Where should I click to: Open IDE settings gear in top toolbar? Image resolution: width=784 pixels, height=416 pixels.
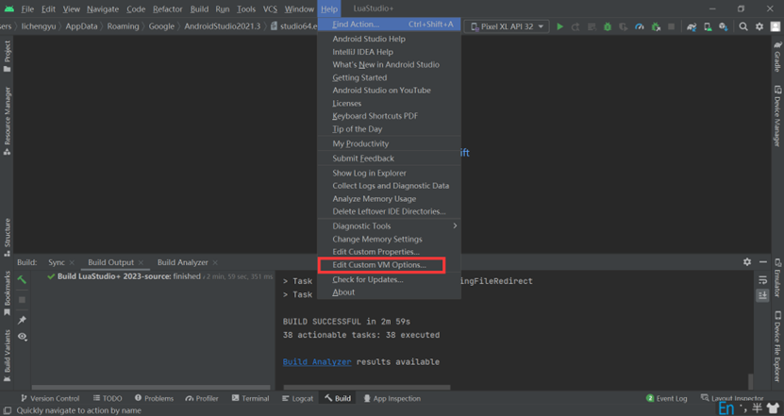click(x=759, y=26)
